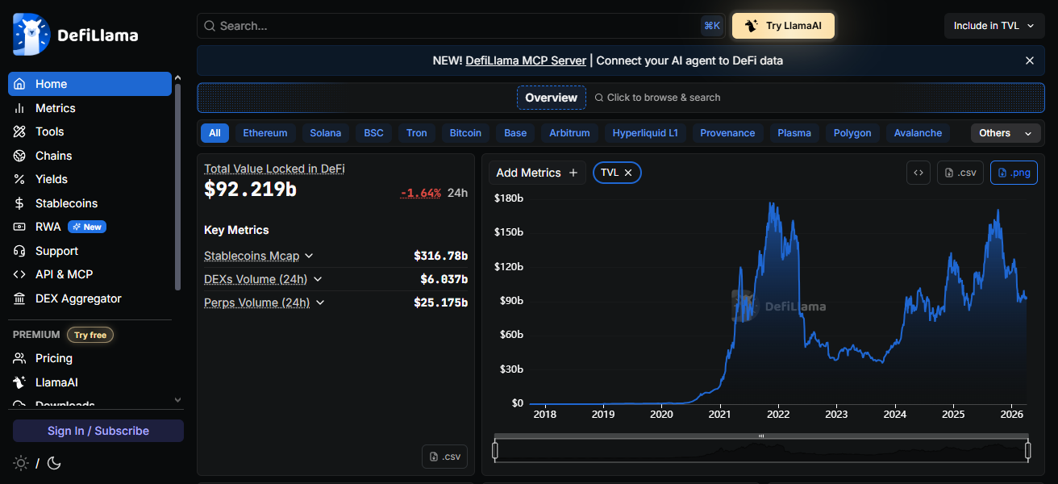
Task: Click the Sign In / Subscribe button
Action: 98,431
